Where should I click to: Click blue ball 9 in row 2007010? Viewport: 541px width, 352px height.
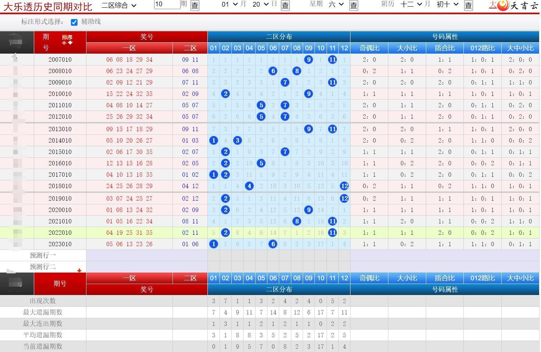click(x=309, y=60)
